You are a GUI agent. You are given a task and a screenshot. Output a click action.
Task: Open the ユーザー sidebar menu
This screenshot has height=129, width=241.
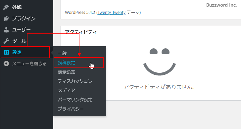point(27,30)
